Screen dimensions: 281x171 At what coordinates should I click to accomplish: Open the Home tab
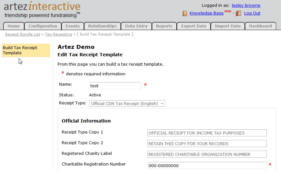pyautogui.click(x=14, y=26)
